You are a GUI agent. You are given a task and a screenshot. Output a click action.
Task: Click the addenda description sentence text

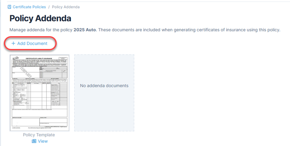click(x=145, y=30)
